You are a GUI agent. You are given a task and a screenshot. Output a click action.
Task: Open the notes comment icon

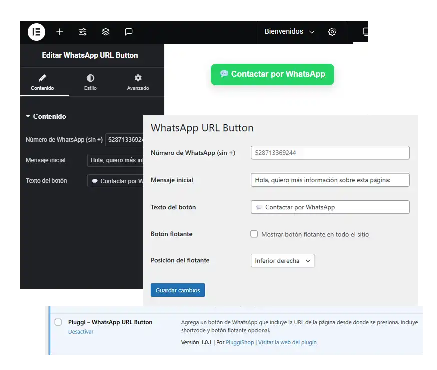pyautogui.click(x=129, y=32)
